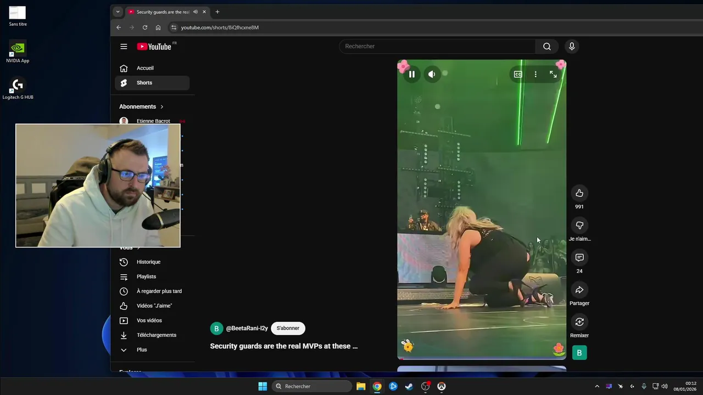Subscribe with the S'abonner button
The image size is (703, 395).
point(288,328)
